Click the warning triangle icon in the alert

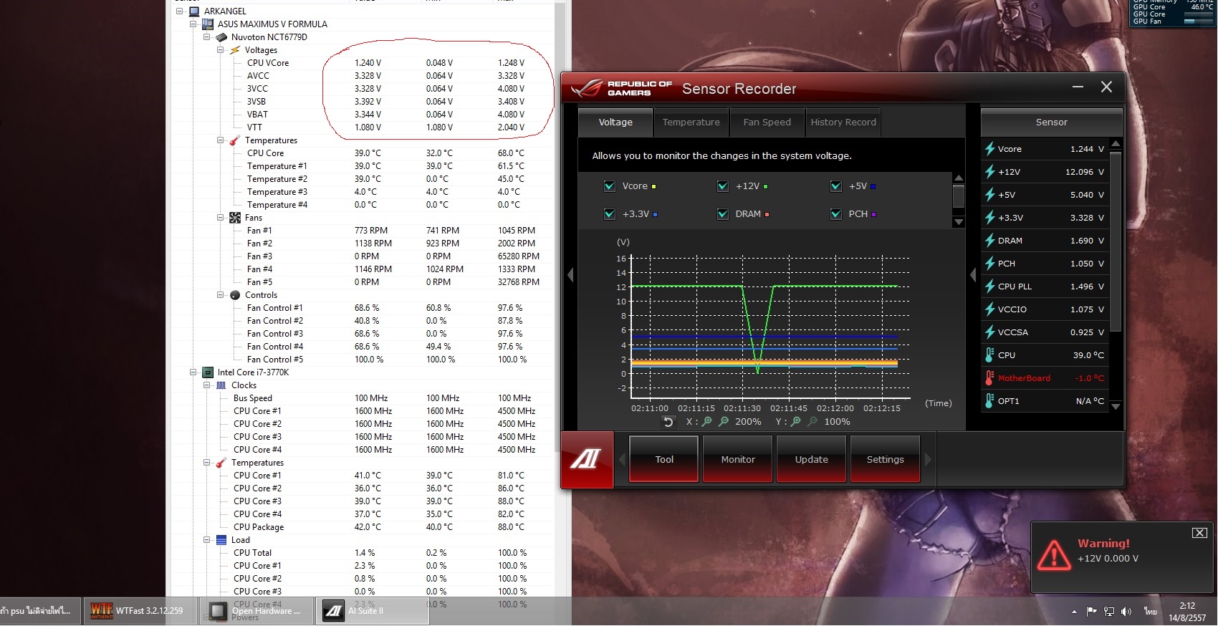[1055, 554]
